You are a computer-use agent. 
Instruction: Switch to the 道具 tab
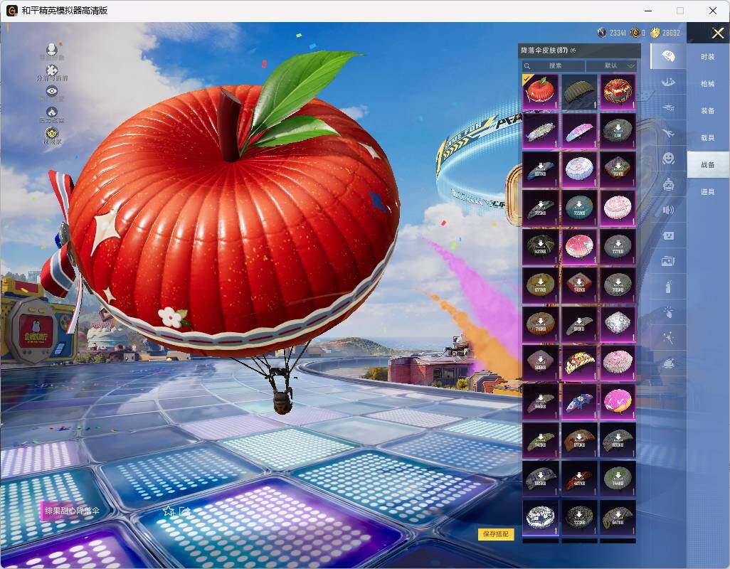click(x=708, y=192)
